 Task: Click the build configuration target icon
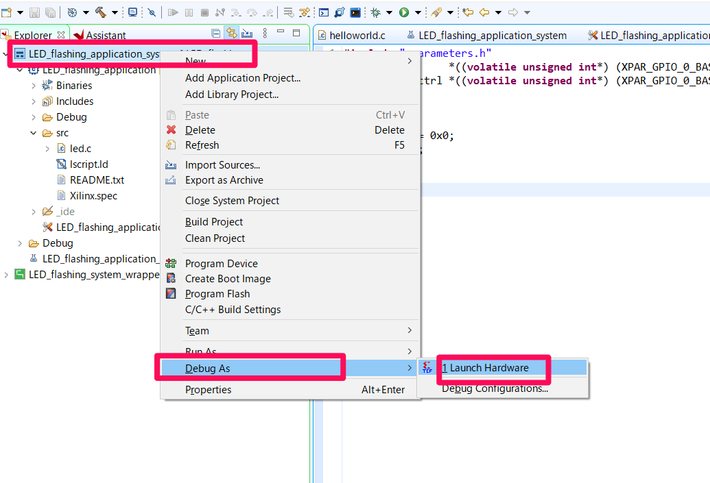[72, 12]
